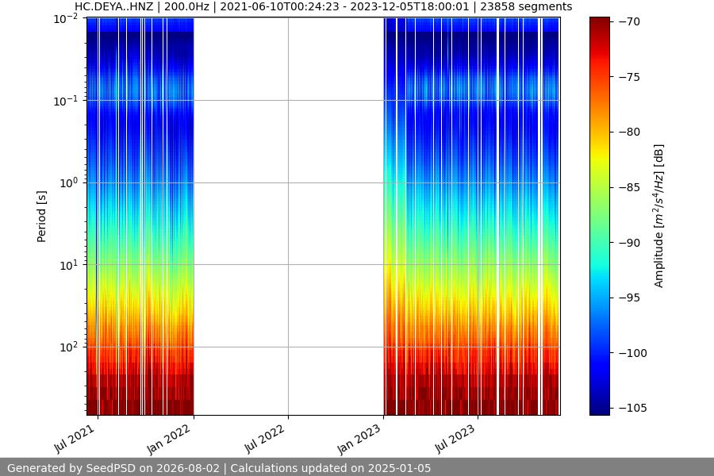Click the −80 colorbar tick label
The width and height of the screenshot is (714, 476).
pyautogui.click(x=629, y=132)
